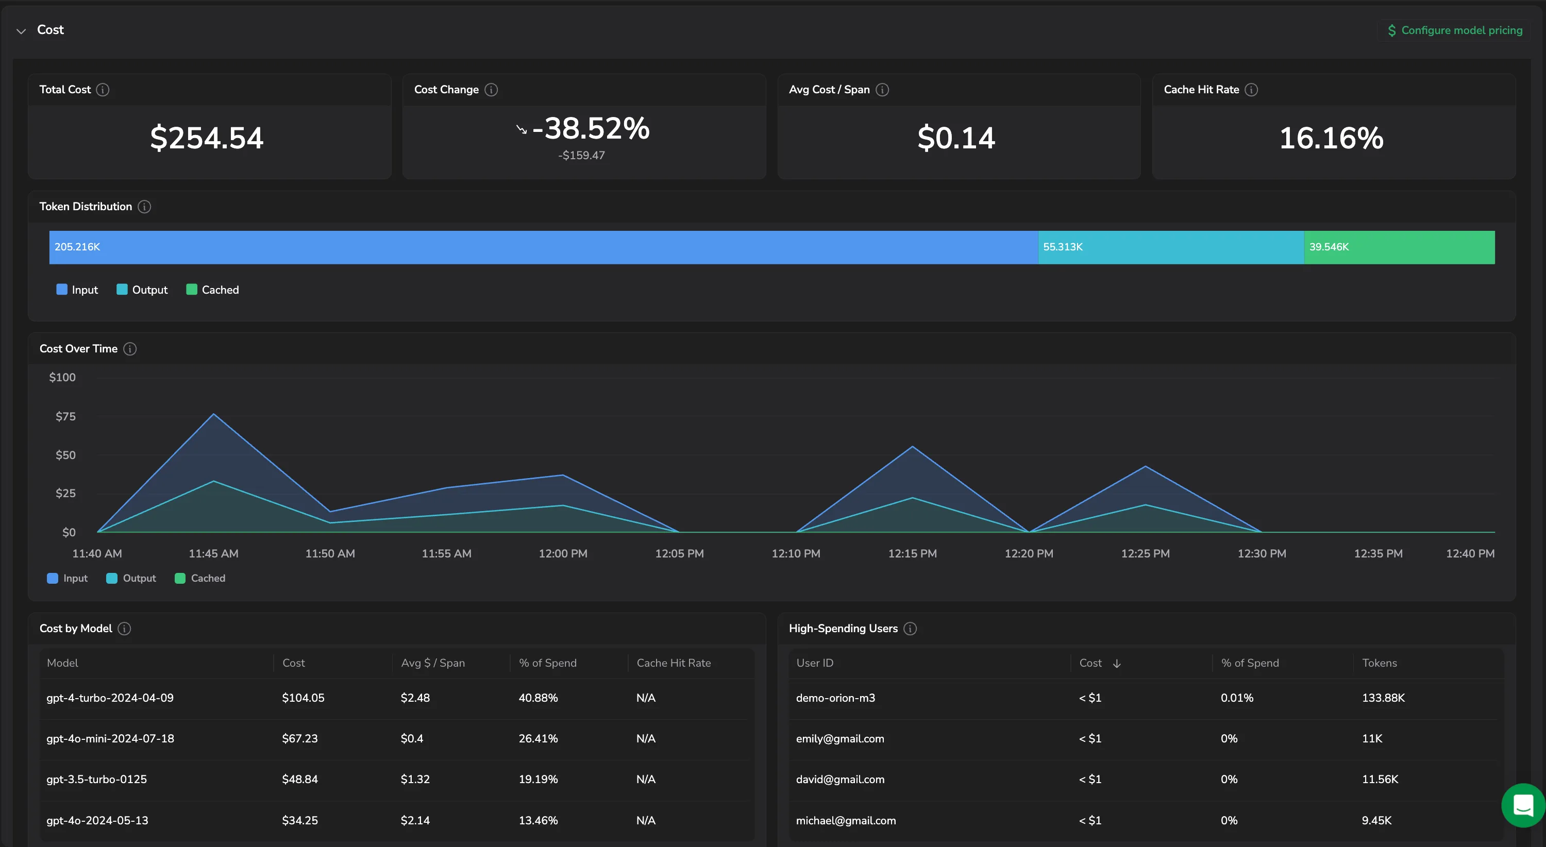Click the teal Output segment 55.313K
Viewport: 1546px width, 847px height.
[1170, 247]
